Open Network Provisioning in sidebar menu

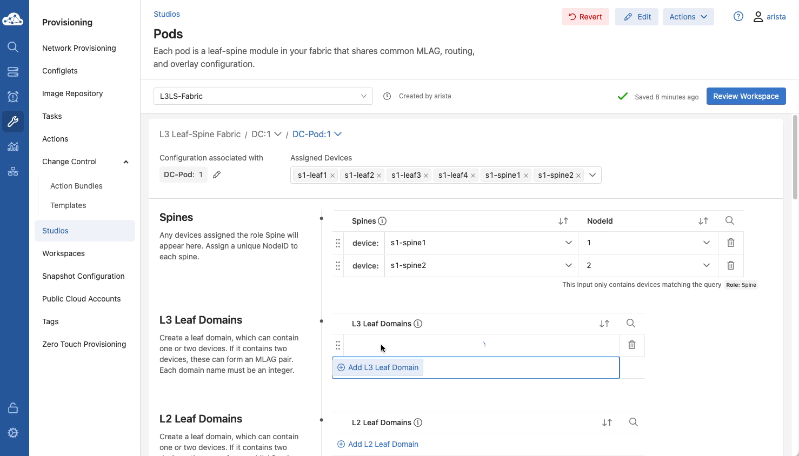(79, 48)
